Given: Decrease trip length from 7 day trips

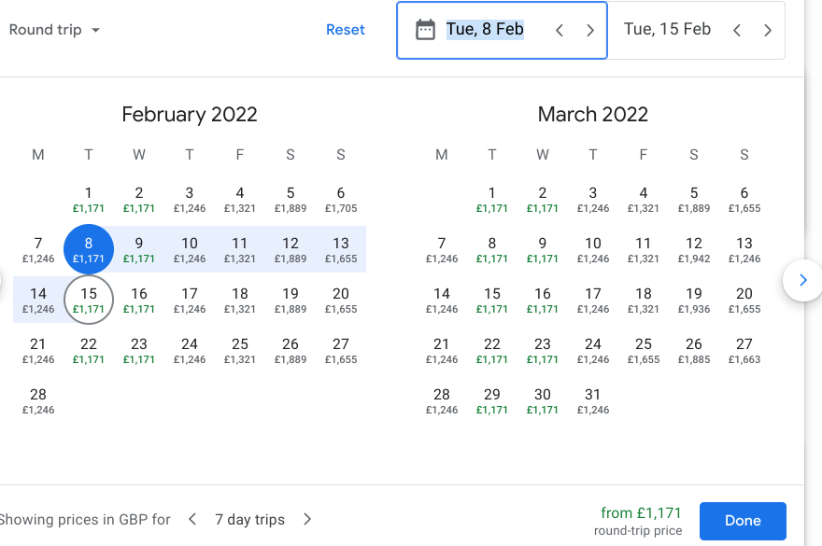Looking at the screenshot, I should click(192, 519).
